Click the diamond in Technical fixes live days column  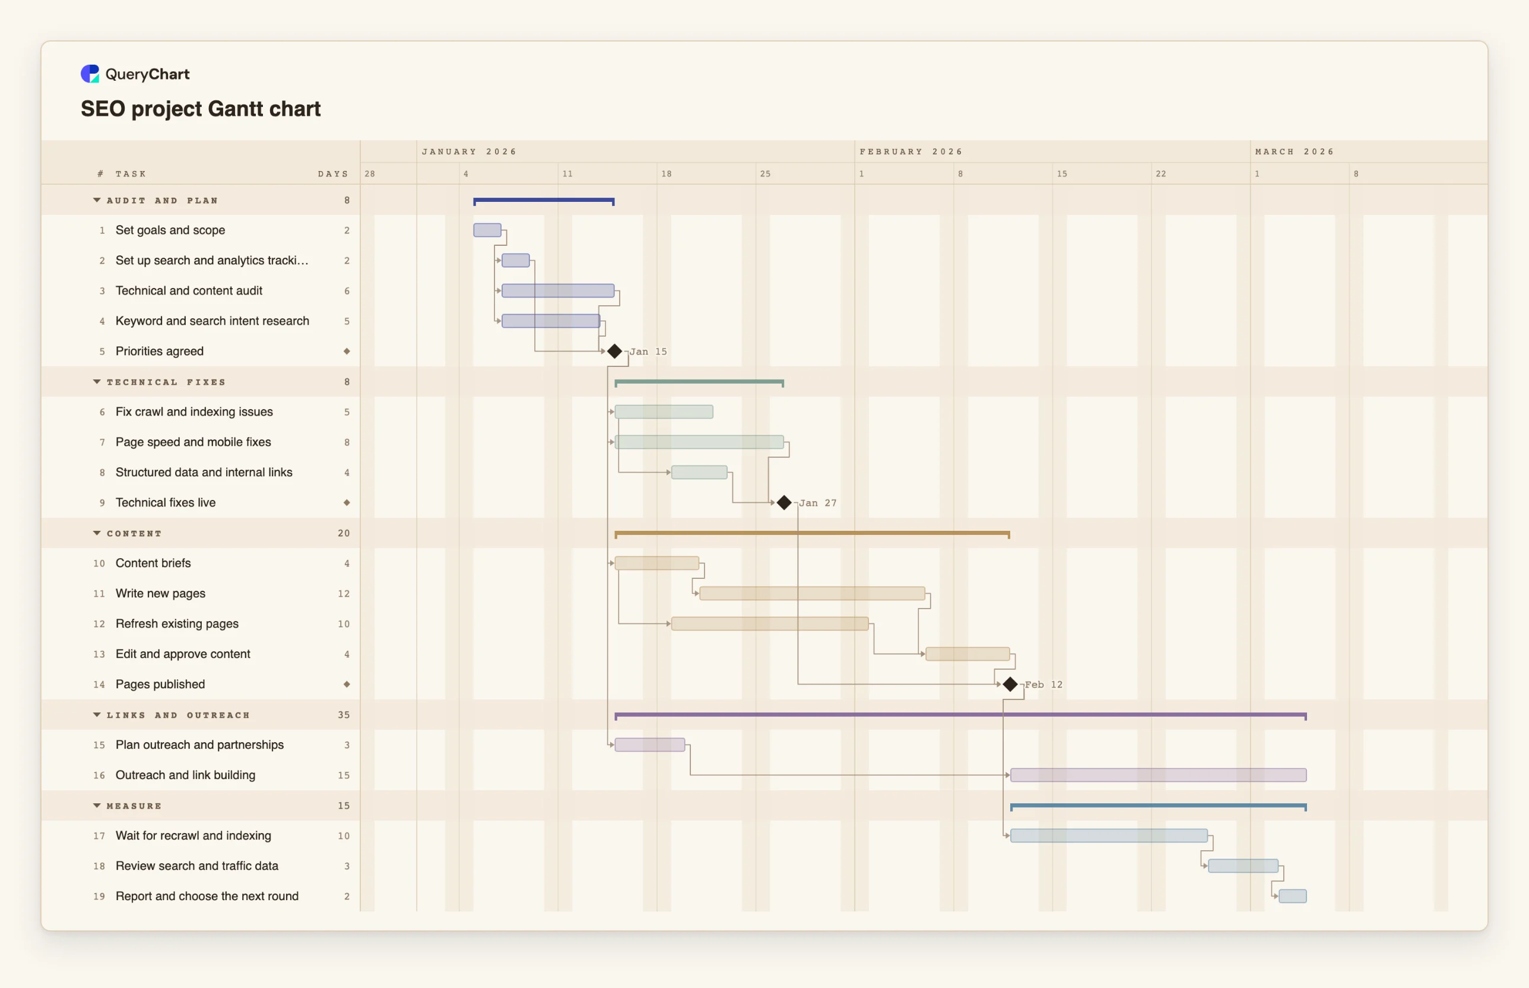click(347, 503)
